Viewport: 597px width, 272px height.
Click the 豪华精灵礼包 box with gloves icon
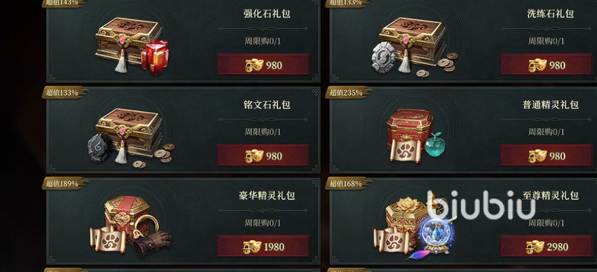point(131,227)
